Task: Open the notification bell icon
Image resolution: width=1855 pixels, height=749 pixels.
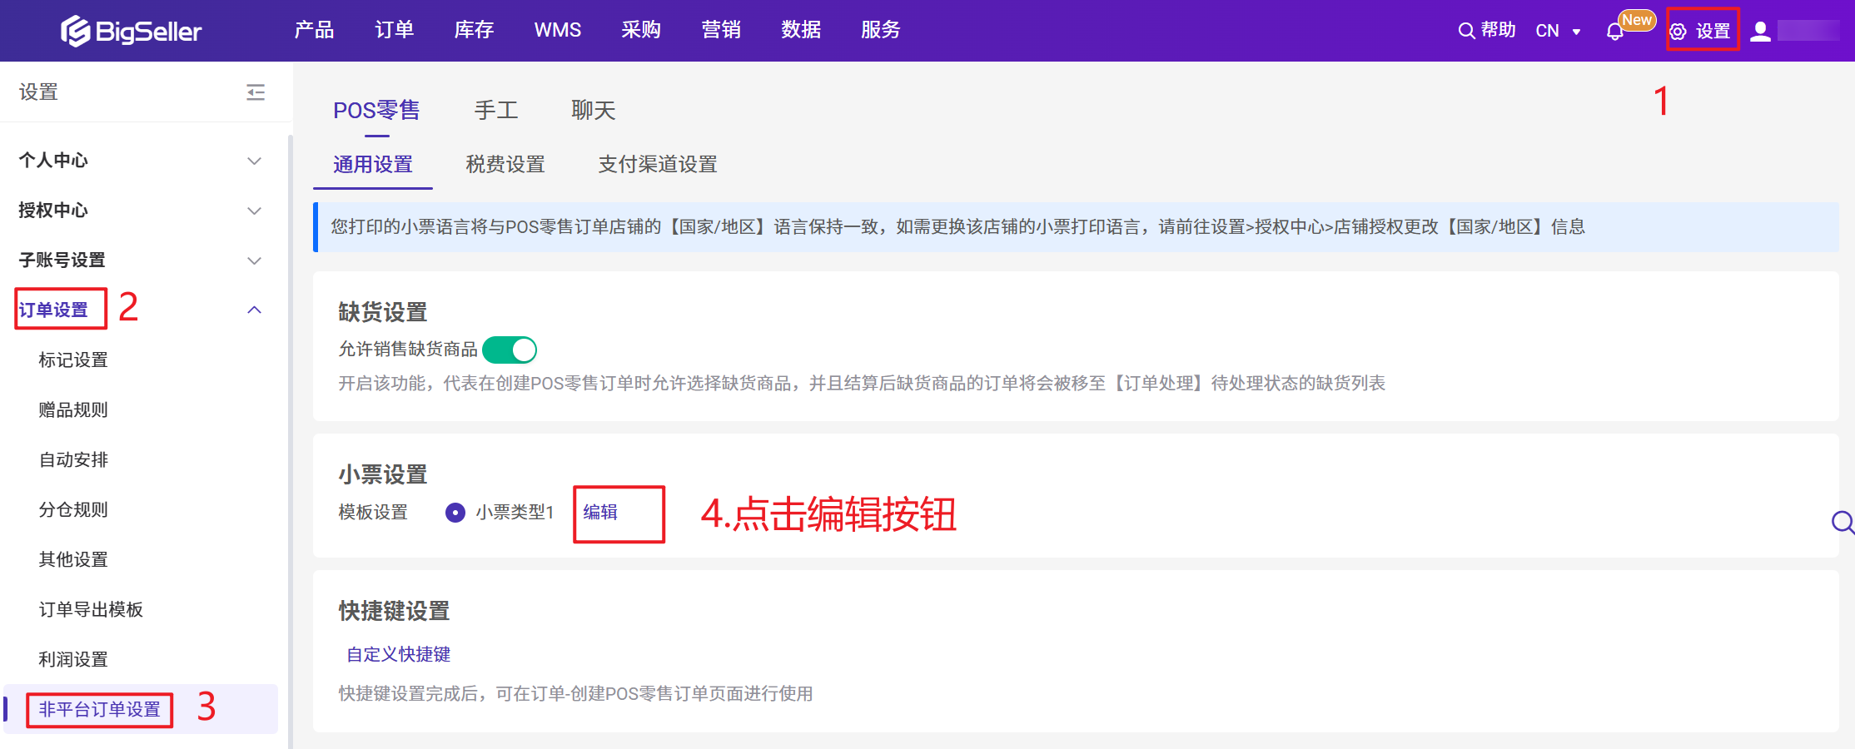Action: click(x=1614, y=32)
